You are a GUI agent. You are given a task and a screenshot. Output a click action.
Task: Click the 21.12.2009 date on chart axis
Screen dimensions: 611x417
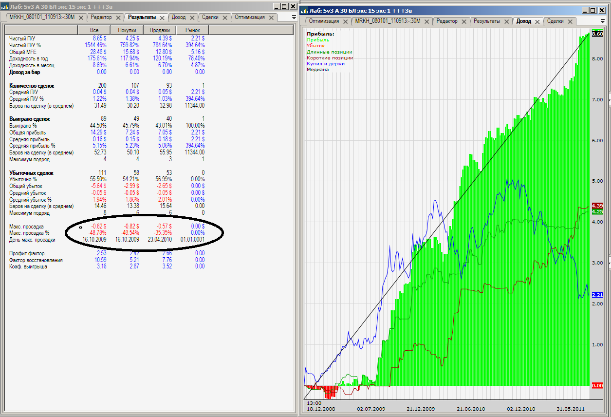[420, 409]
